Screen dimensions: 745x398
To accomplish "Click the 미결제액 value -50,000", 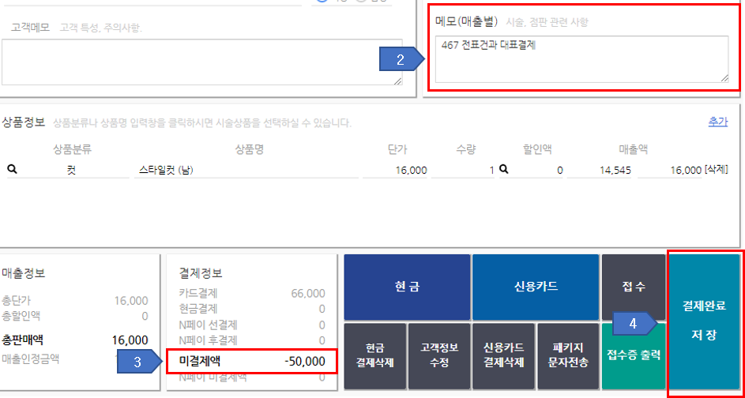I will coord(305,362).
